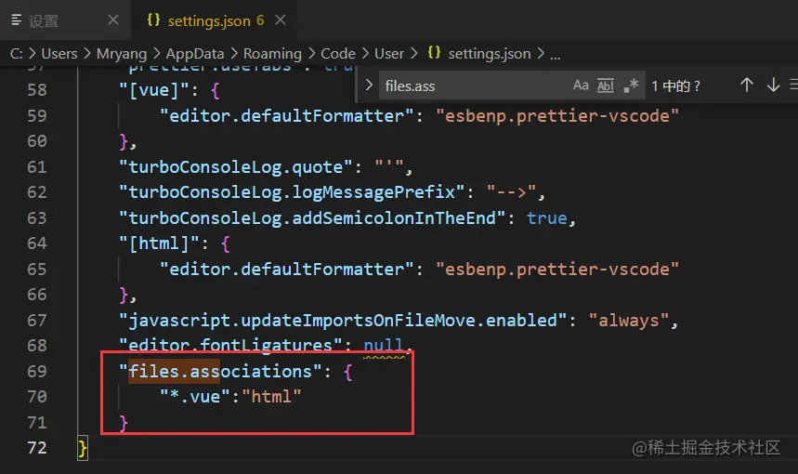The image size is (798, 474).
Task: Close the settings.json tab
Action: 281,20
